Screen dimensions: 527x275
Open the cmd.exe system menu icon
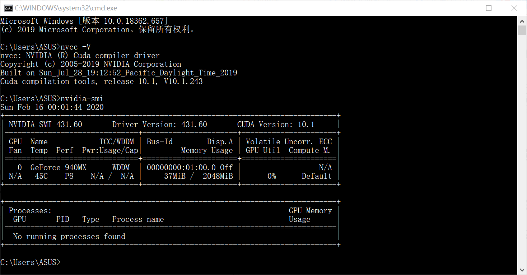click(x=8, y=8)
